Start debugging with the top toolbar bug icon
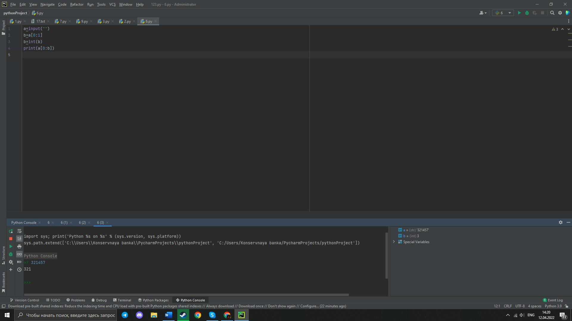The width and height of the screenshot is (572, 321). (x=527, y=13)
